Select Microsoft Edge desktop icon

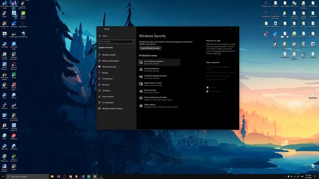pyautogui.click(x=14, y=45)
